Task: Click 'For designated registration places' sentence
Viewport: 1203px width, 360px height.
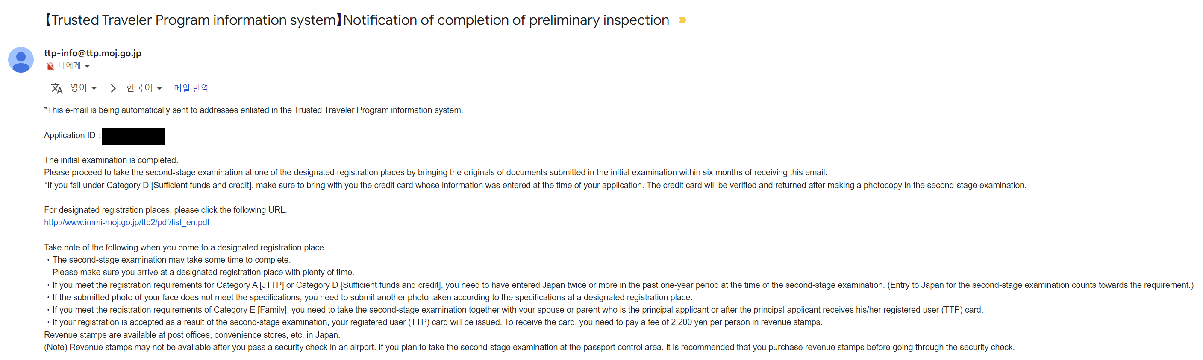Action: coord(165,210)
